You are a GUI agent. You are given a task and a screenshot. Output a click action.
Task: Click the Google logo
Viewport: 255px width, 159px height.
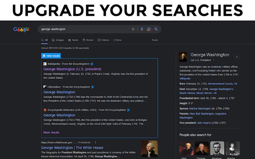(21, 29)
